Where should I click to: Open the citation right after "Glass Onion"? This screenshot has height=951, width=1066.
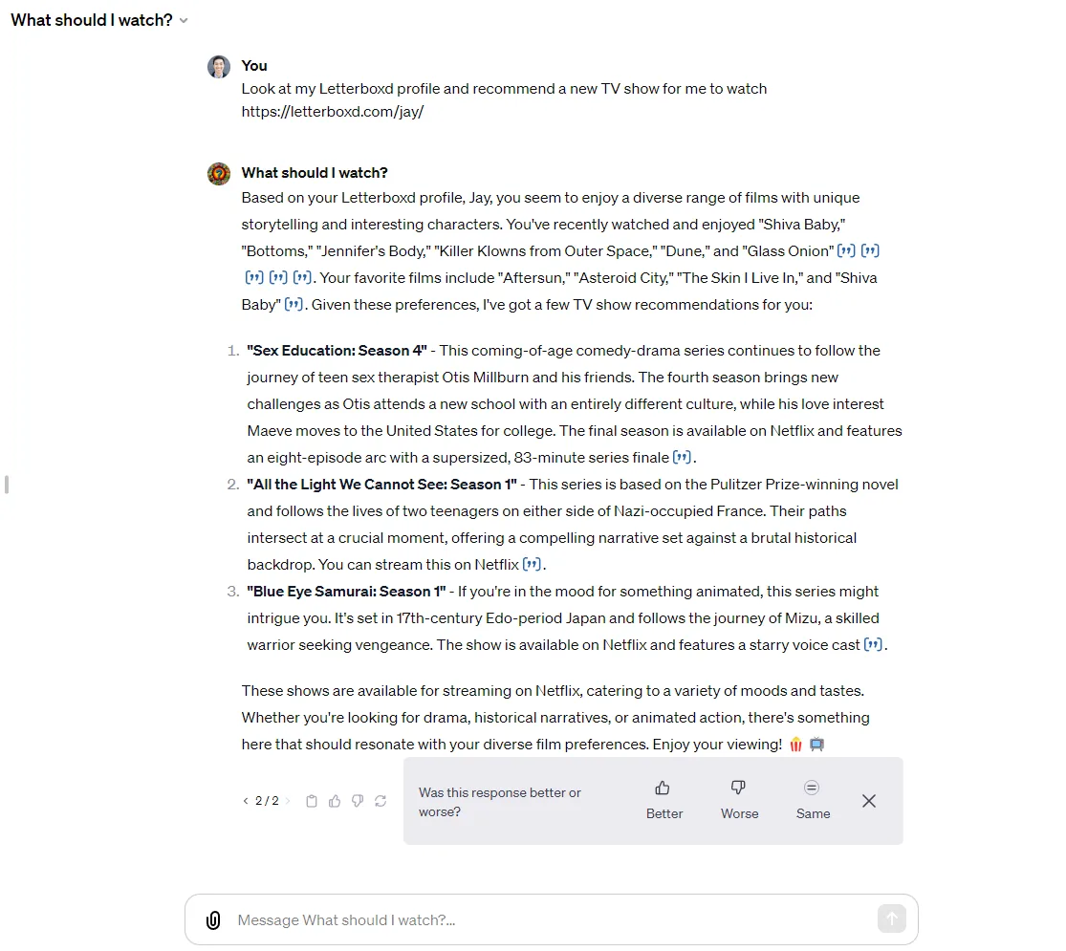(x=846, y=250)
